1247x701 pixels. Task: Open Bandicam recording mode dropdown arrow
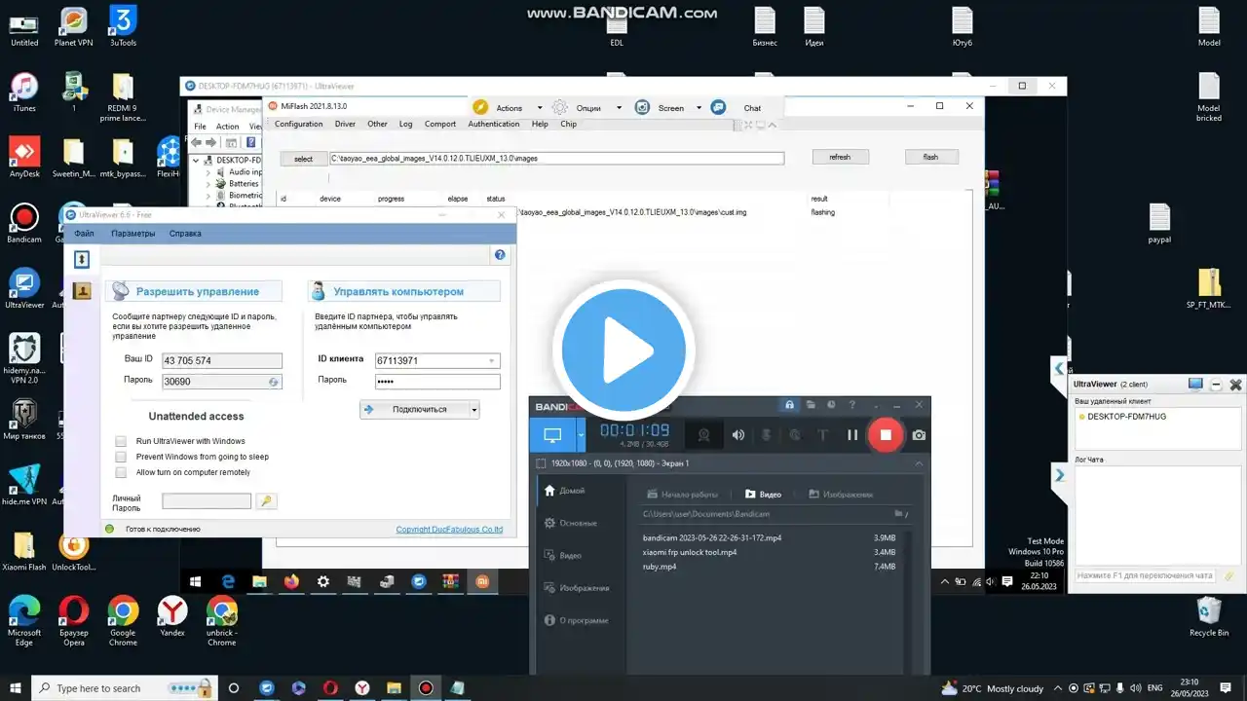click(581, 435)
